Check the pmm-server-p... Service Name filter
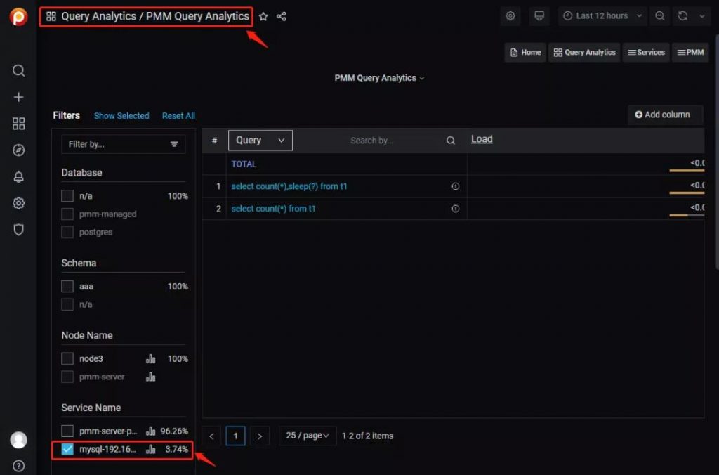The image size is (719, 475). pyautogui.click(x=67, y=431)
